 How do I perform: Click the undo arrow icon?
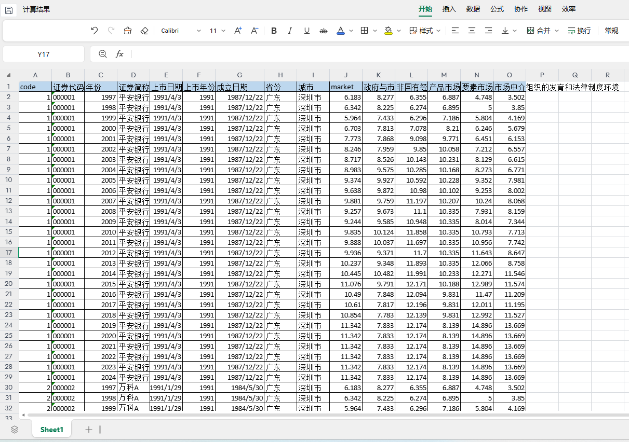94,31
